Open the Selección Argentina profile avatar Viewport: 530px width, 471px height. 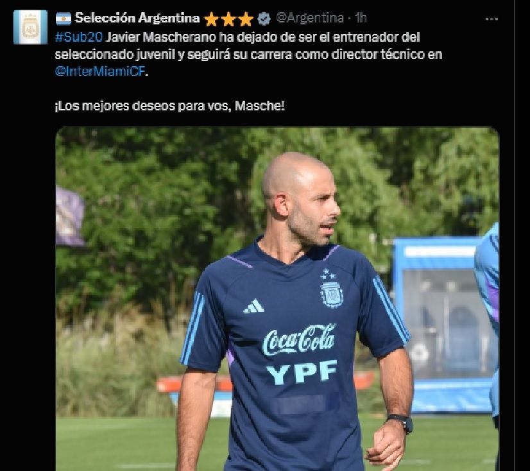click(x=30, y=27)
